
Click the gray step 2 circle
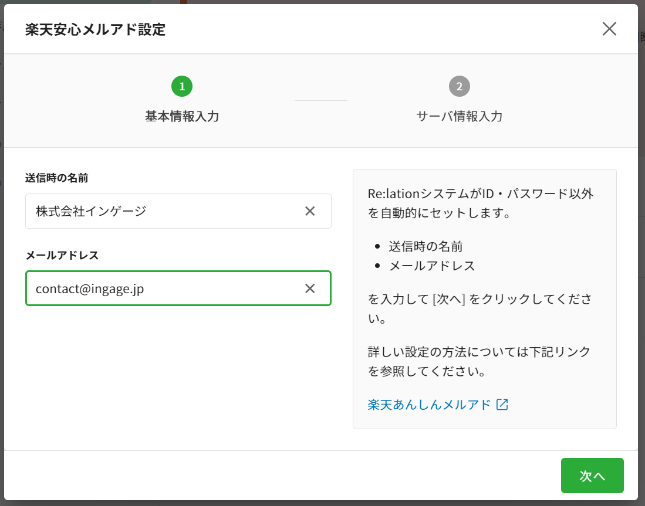coord(460,87)
